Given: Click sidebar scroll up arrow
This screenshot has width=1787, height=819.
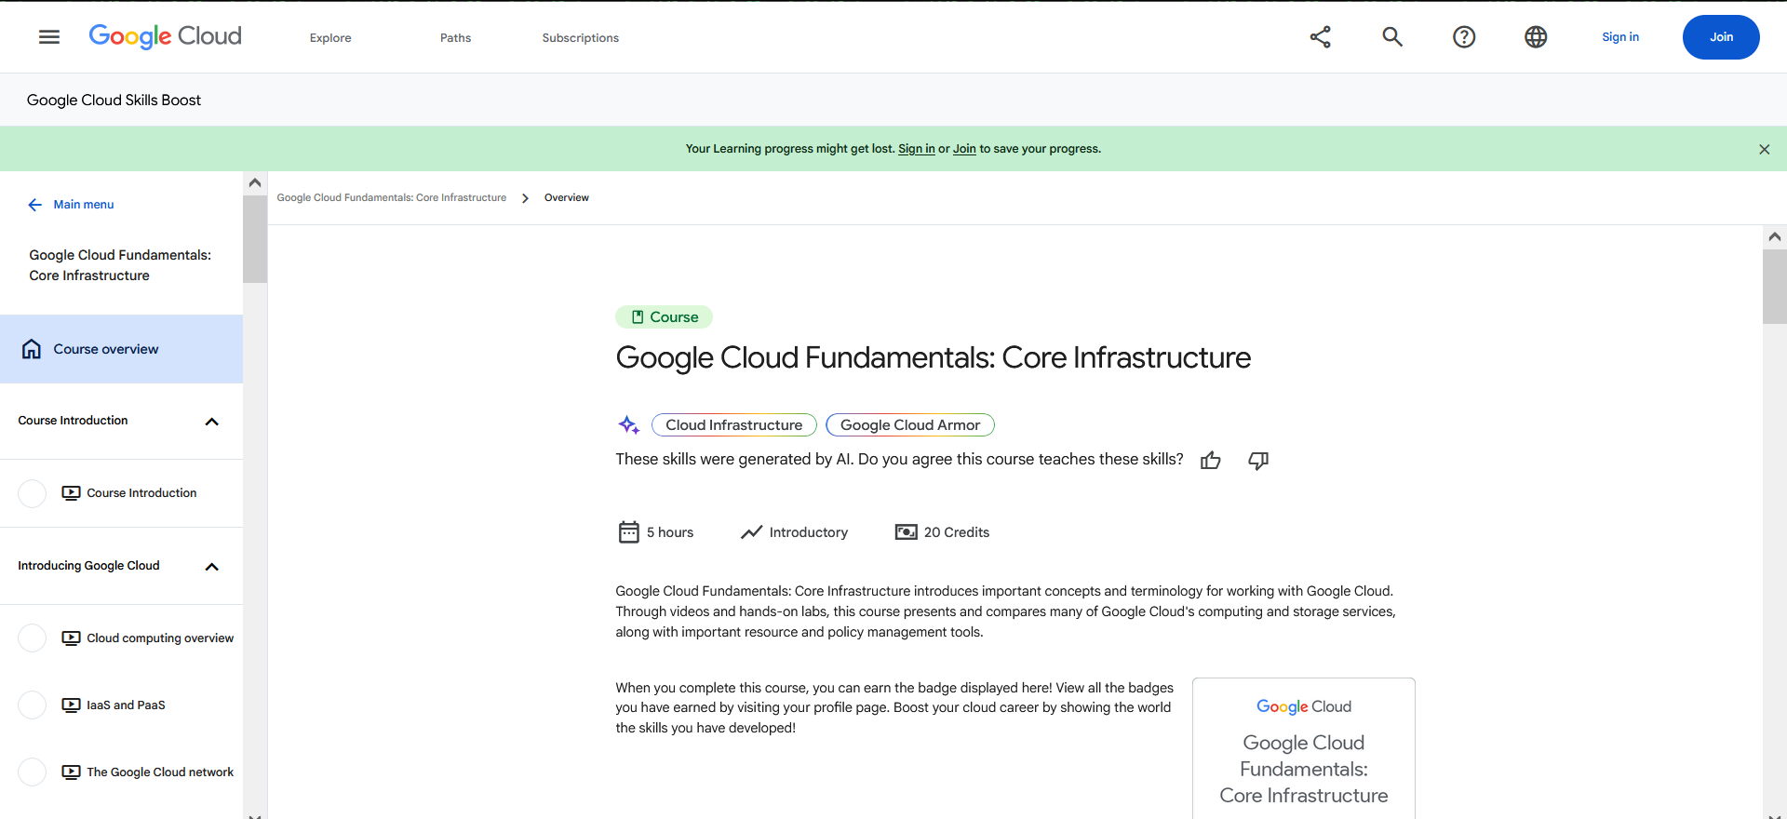Looking at the screenshot, I should (x=255, y=183).
